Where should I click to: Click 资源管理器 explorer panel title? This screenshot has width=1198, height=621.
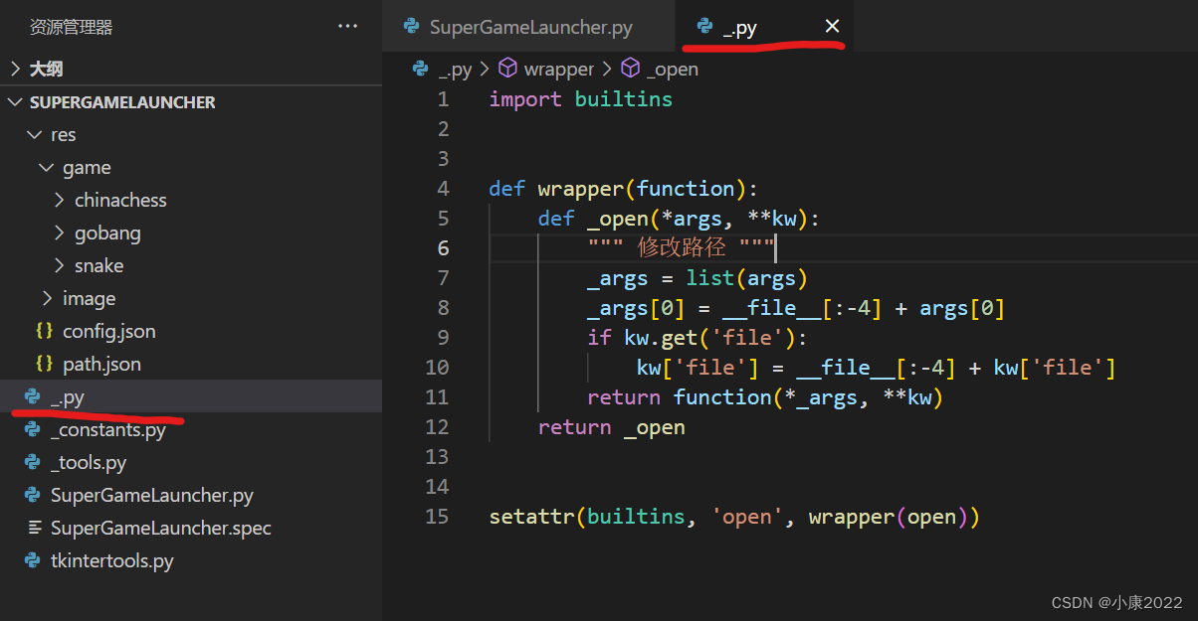71,27
